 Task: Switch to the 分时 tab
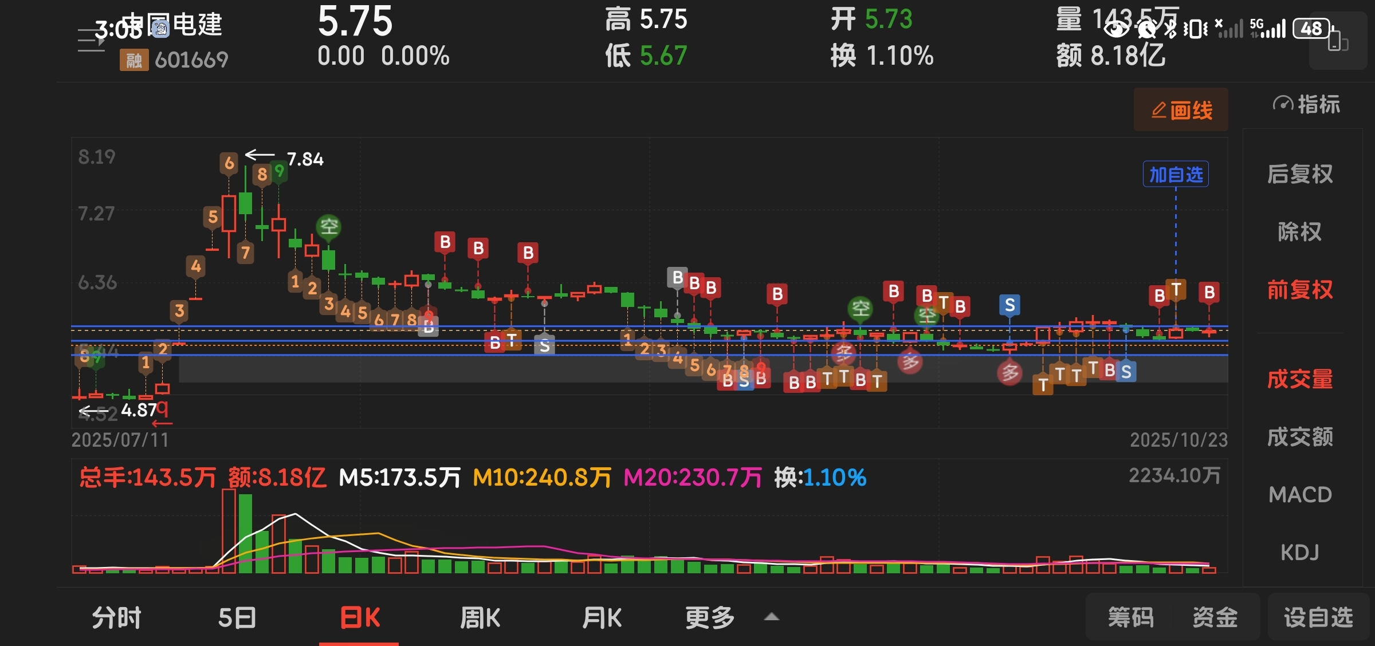pyautogui.click(x=117, y=618)
